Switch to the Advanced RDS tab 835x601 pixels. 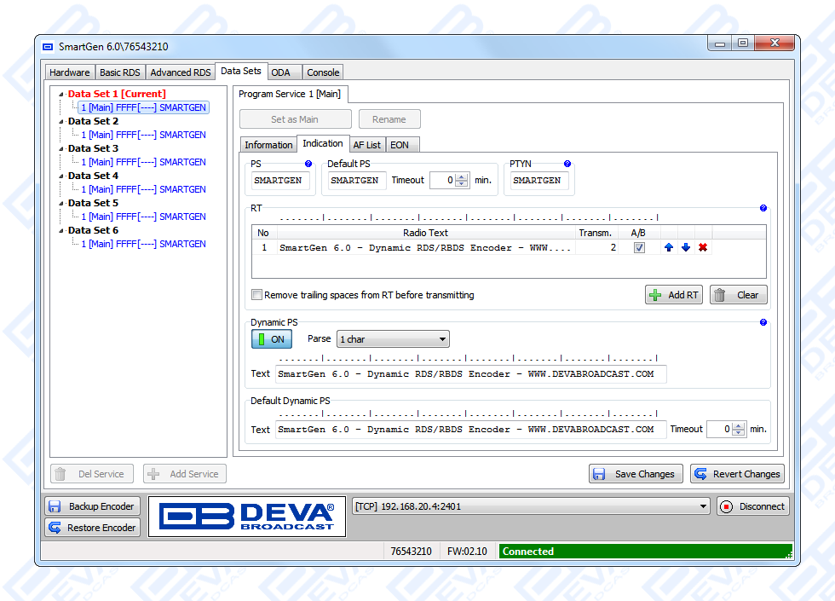(181, 72)
